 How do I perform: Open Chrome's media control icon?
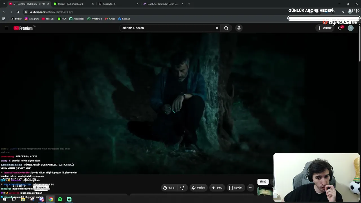tap(343, 12)
